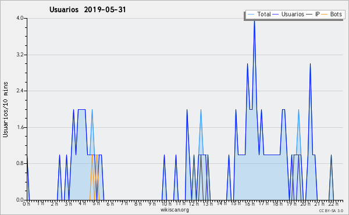349x215 pixels.
Task: Click the dark blue Usuarios legend line
Action: tap(276, 14)
